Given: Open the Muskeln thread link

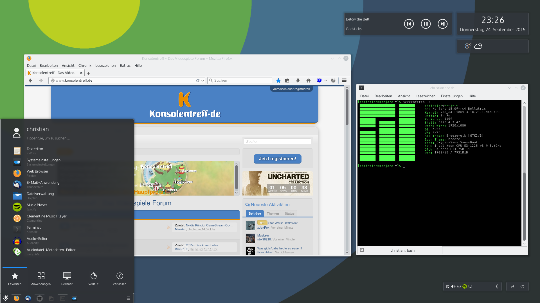Looking at the screenshot, I should coord(263,235).
